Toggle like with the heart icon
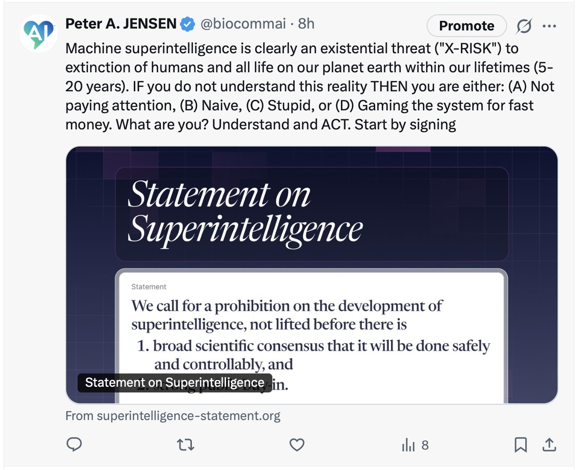The height and width of the screenshot is (470, 579). (297, 445)
